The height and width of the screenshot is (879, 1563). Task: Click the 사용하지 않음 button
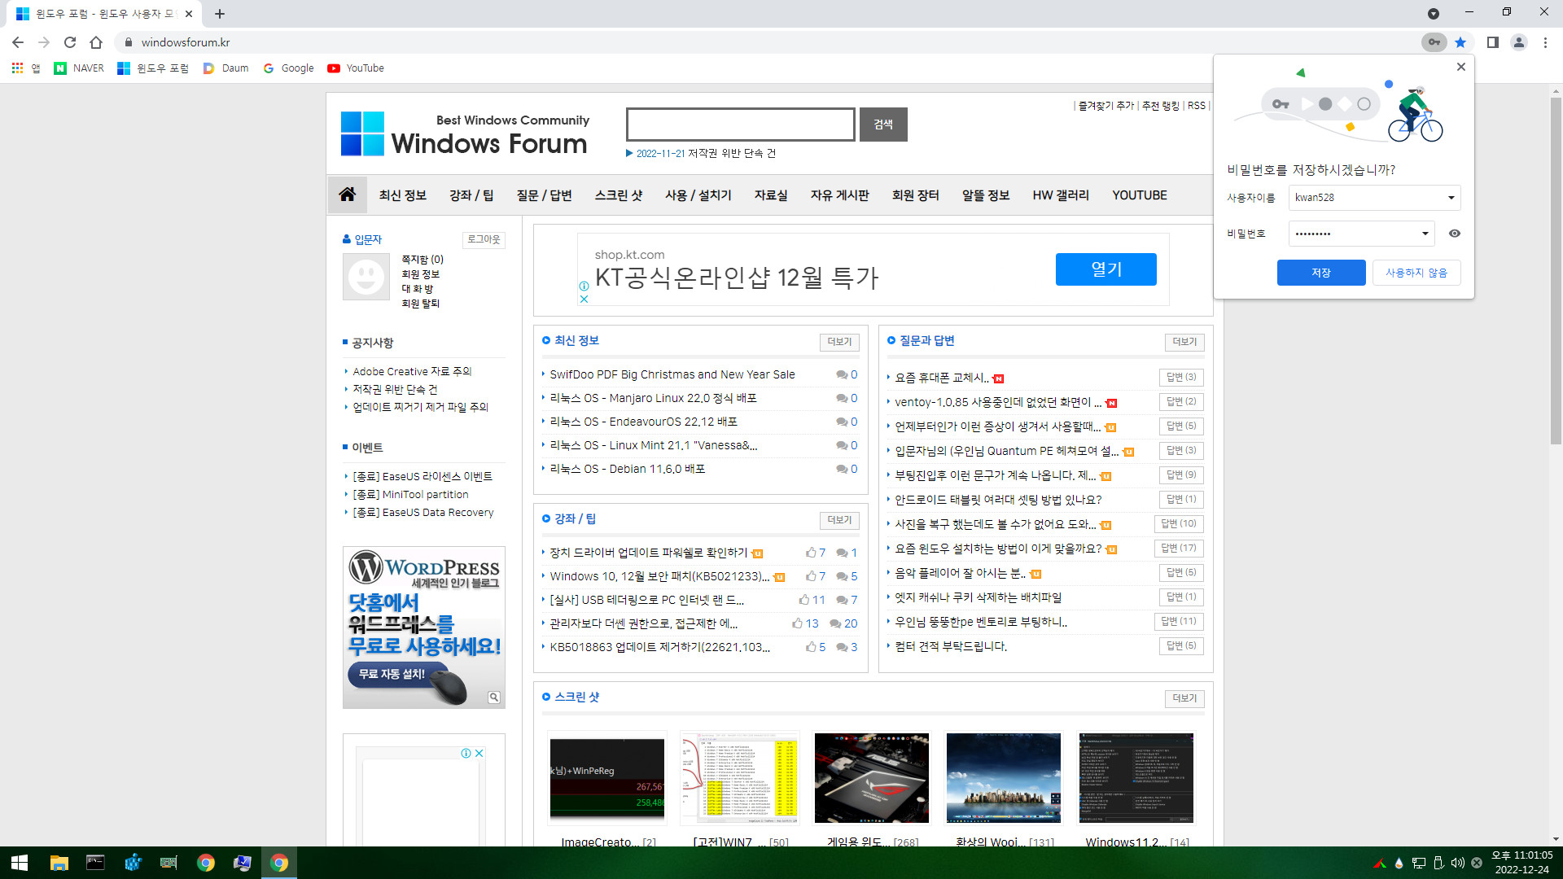(1416, 273)
